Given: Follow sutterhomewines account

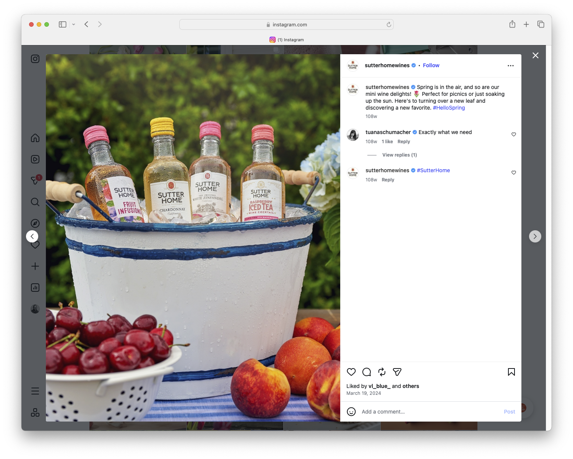Looking at the screenshot, I should click(x=431, y=65).
